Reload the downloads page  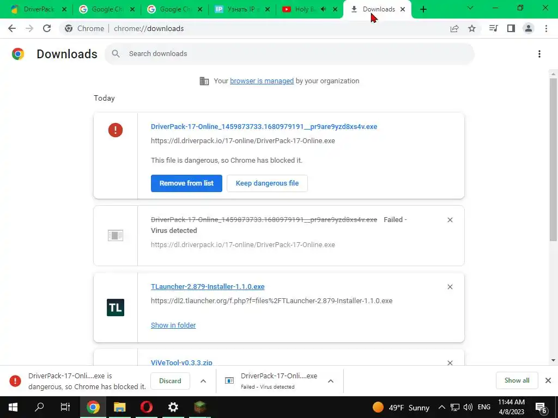(x=47, y=28)
